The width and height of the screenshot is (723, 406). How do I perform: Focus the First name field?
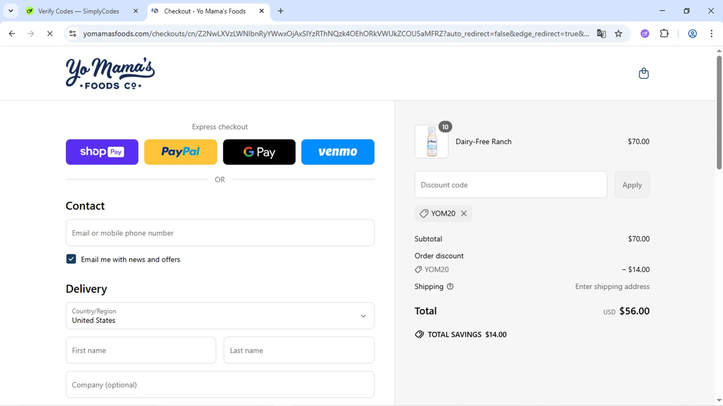pos(141,350)
